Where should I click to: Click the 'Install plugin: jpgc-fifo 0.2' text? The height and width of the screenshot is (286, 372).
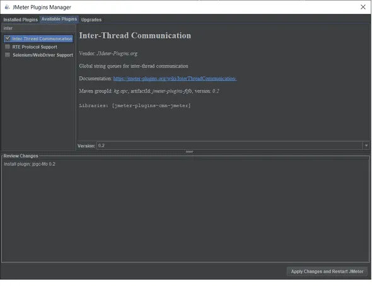30,164
